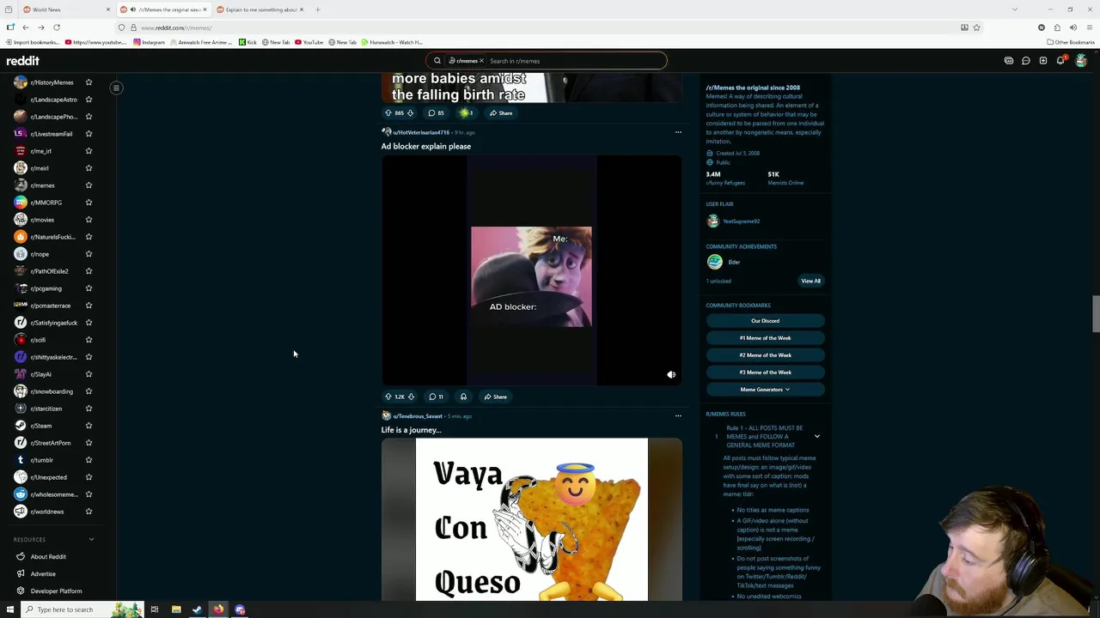1100x618 pixels.
Task: Switch to the World News tab
Action: tap(64, 9)
